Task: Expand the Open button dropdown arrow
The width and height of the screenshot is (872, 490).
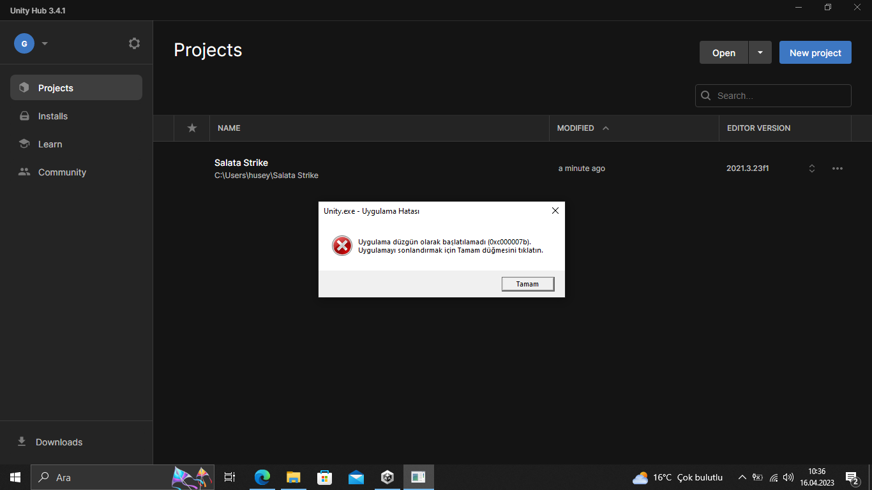Action: (x=760, y=53)
